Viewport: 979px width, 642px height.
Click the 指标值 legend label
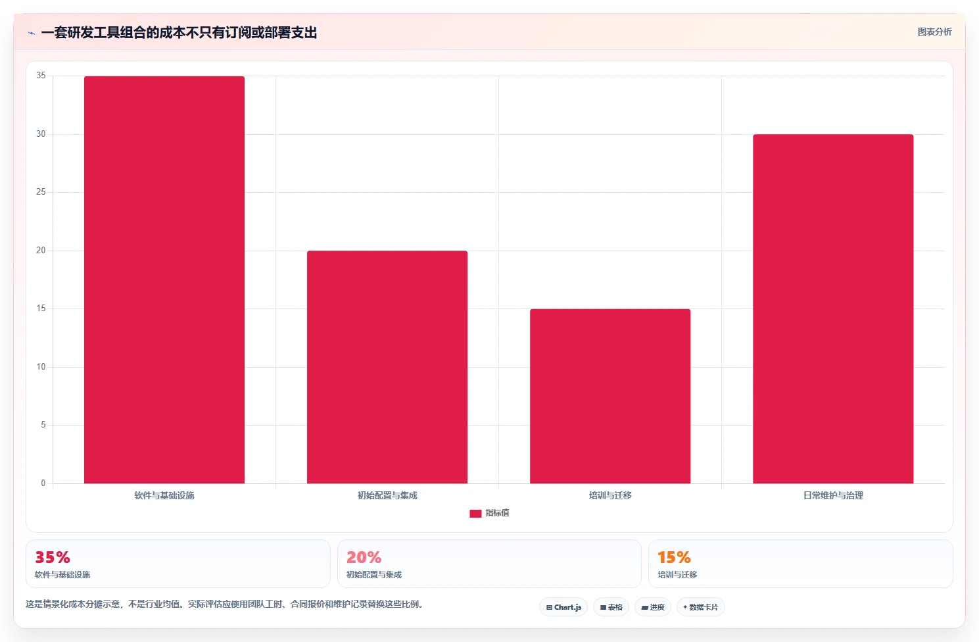497,513
